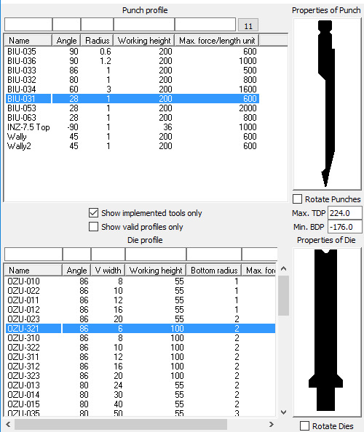Enable the Rotate Punches checkbox
The image size is (364, 432).
click(297, 199)
